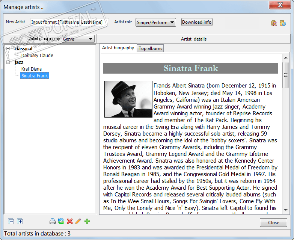Image resolution: width=294 pixels, height=240 pixels.
Task: Click Frank Sinatra's portrait photo
Action: (x=128, y=99)
